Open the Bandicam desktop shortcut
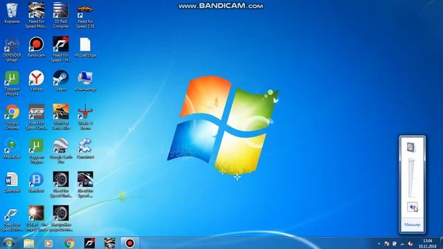 37,47
